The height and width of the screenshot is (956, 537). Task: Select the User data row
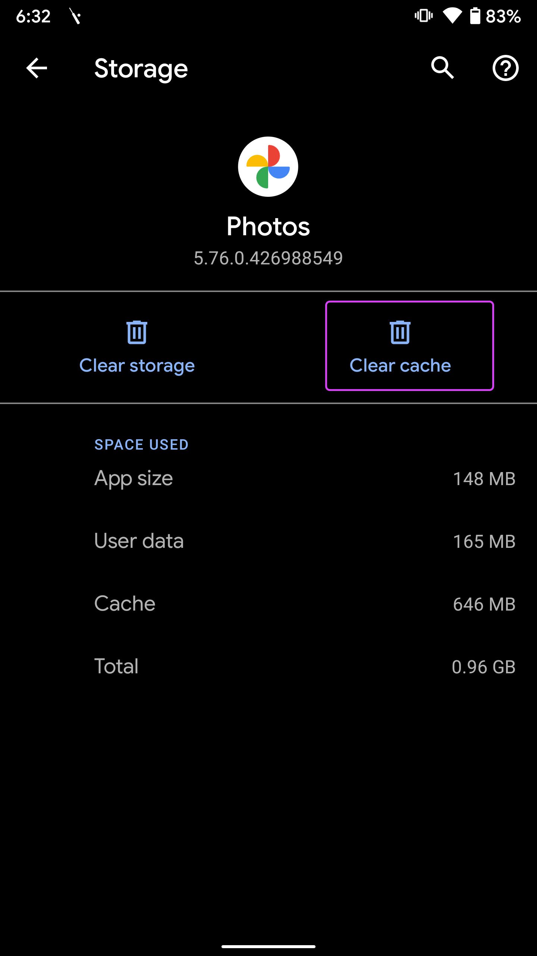[x=268, y=541]
